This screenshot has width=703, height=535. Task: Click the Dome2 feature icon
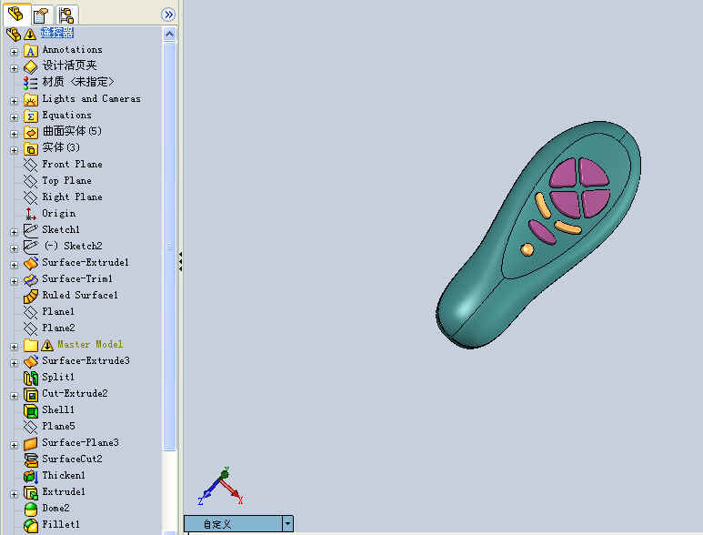(x=31, y=509)
